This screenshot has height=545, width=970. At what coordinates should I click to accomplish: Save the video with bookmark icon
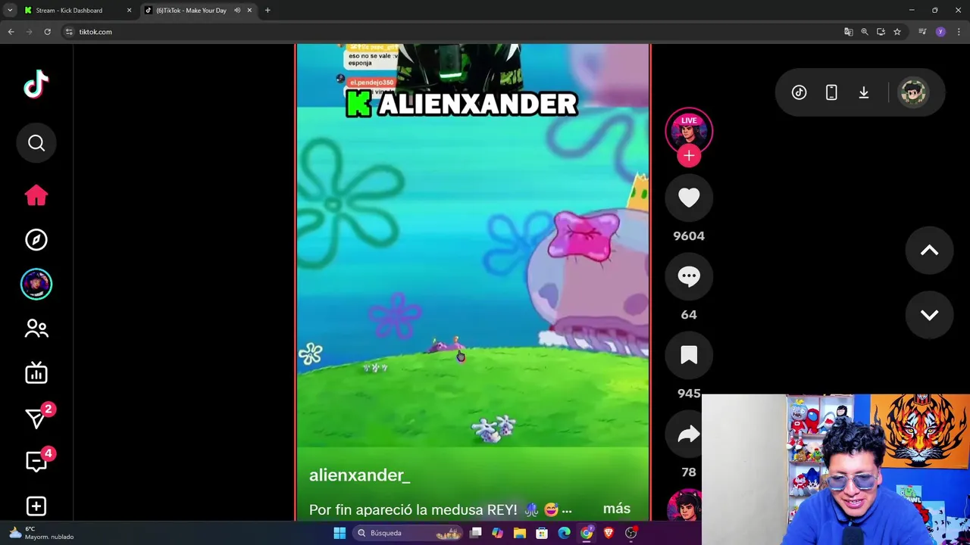[x=689, y=355]
